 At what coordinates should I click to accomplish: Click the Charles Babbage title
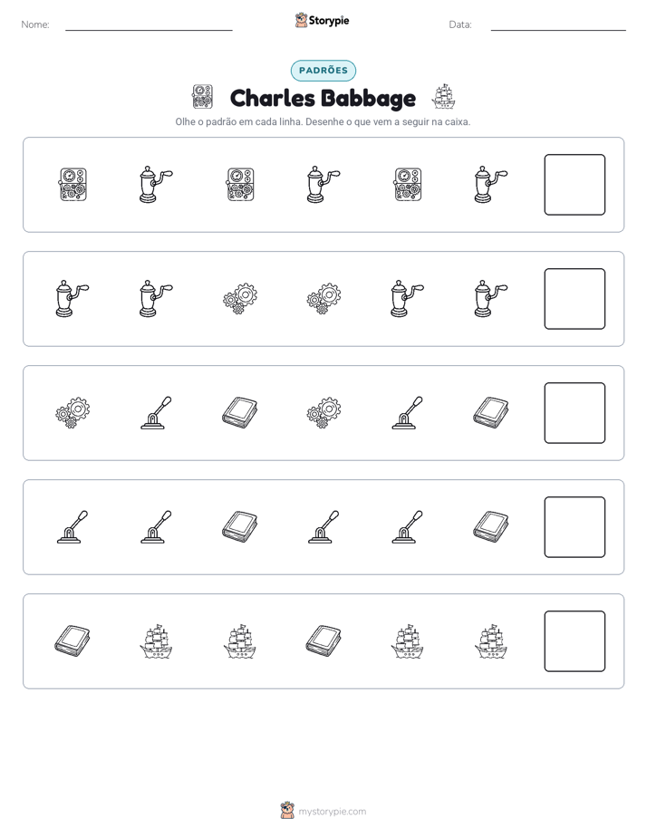pos(323,98)
